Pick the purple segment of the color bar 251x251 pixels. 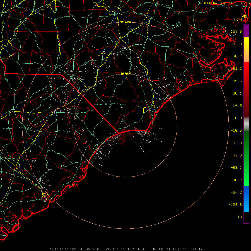coord(246,31)
